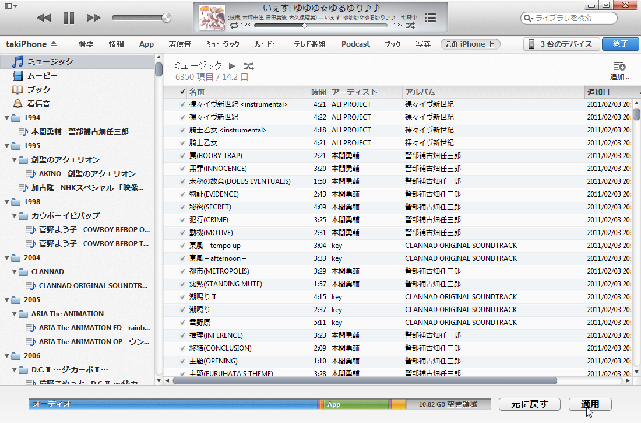The image size is (641, 423).
Task: Switch to the App tab
Action: click(x=146, y=44)
